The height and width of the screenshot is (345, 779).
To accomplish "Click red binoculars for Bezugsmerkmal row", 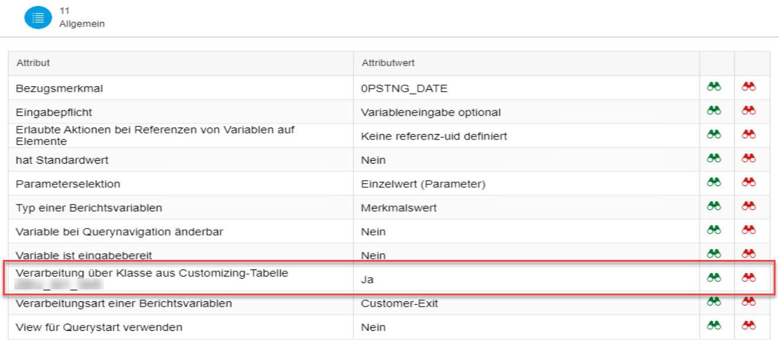I will click(x=749, y=87).
